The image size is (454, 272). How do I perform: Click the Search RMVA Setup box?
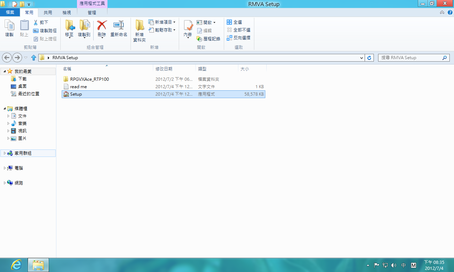tap(414, 58)
